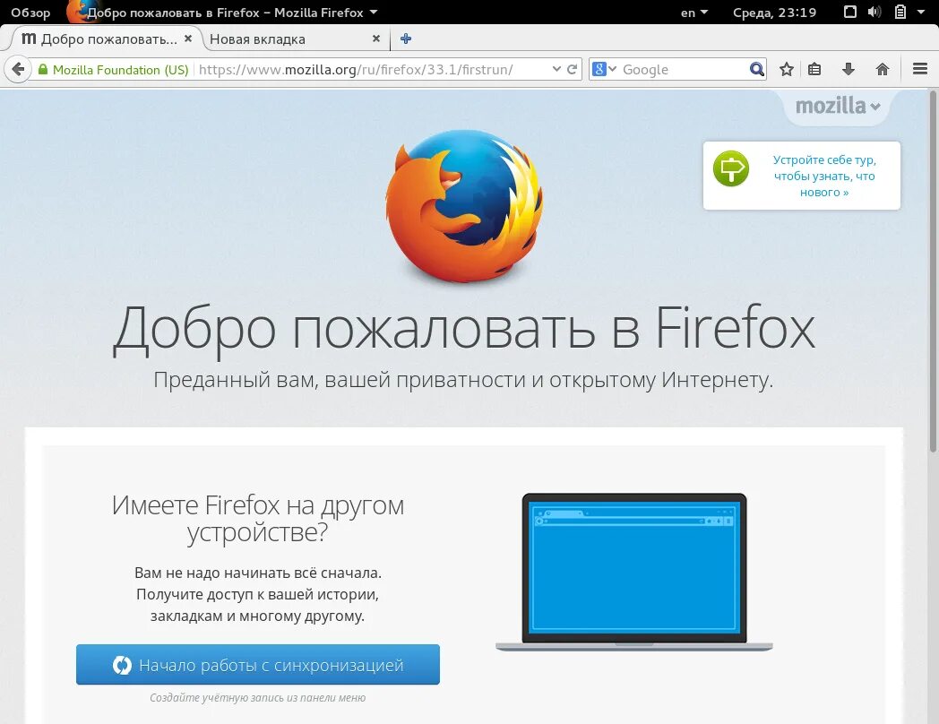The height and width of the screenshot is (724, 939).
Task: Click the back navigation arrow
Action: coord(18,70)
